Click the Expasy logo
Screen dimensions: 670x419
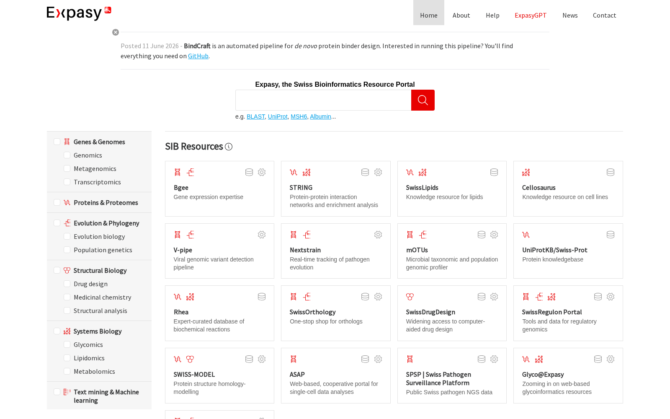(79, 13)
